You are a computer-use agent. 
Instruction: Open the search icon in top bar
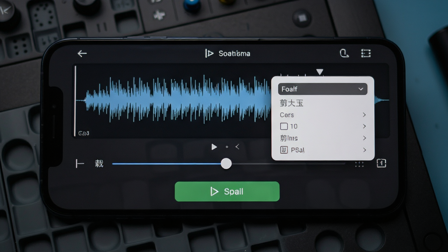344,53
